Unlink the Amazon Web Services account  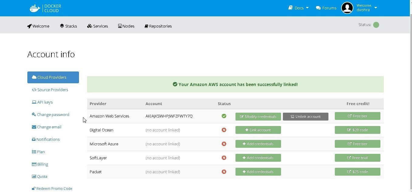pyautogui.click(x=306, y=117)
